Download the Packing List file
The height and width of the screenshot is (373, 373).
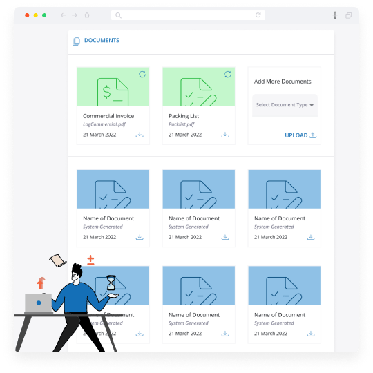[x=225, y=135]
